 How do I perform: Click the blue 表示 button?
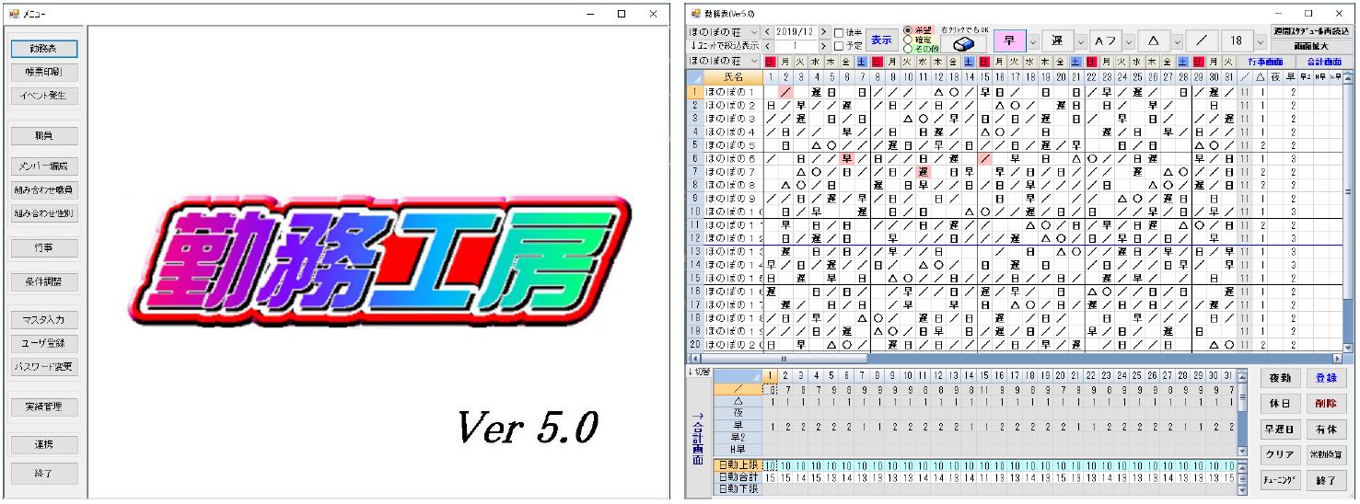click(882, 40)
